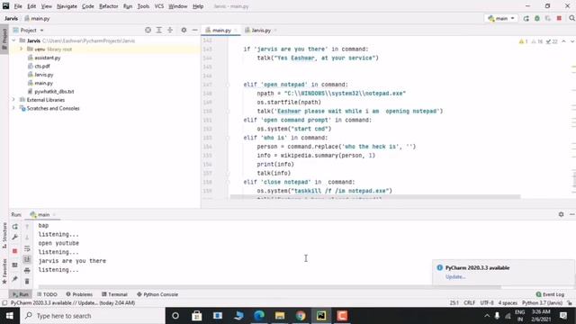Click the tool-windows icon at the status bar's left end
576x324 pixels.
click(x=4, y=303)
